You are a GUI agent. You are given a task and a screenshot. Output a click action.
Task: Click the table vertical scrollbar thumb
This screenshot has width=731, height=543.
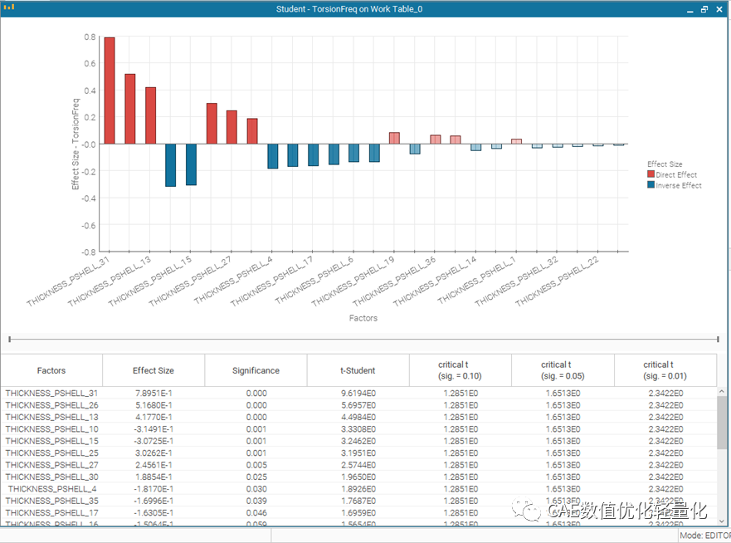point(722,422)
